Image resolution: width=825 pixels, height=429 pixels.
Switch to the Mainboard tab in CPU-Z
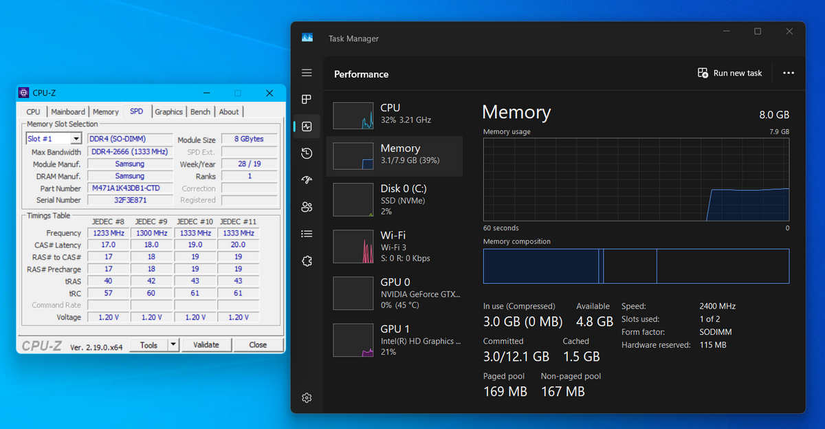tap(68, 111)
